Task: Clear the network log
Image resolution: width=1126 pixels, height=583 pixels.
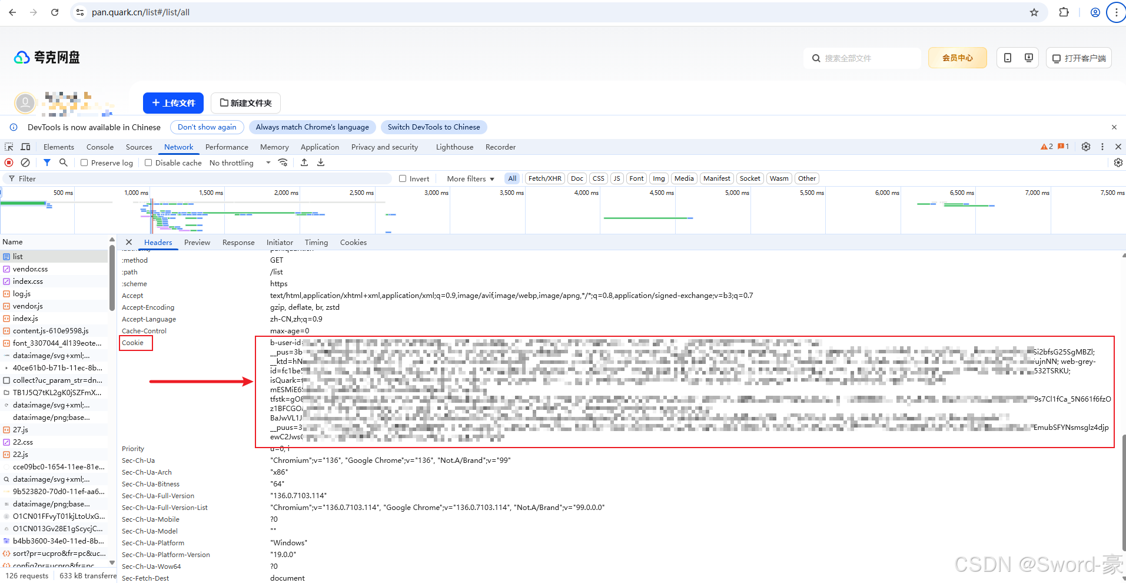Action: (25, 163)
